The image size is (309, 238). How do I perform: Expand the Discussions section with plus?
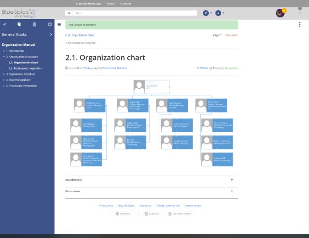tap(232, 191)
